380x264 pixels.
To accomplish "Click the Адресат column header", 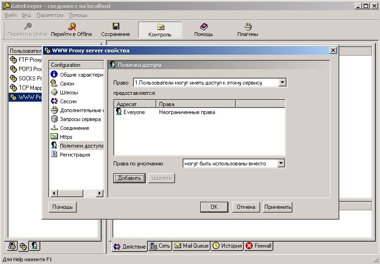I will 135,104.
